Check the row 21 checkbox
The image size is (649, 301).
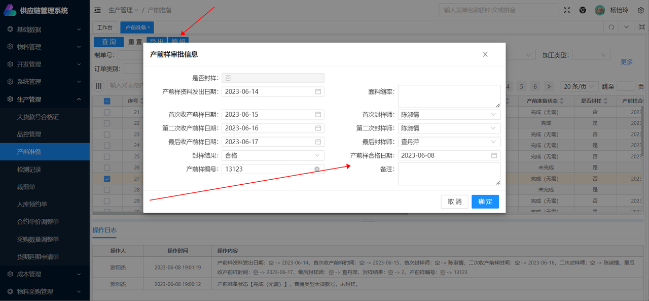click(x=107, y=112)
